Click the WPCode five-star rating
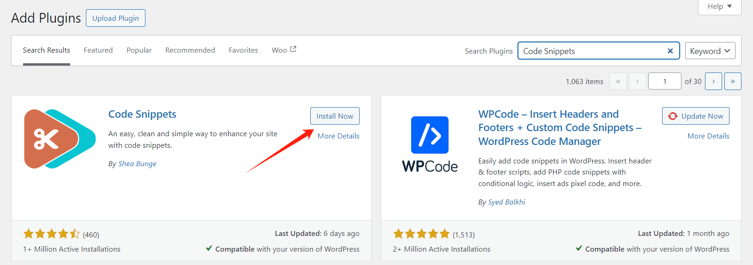The height and width of the screenshot is (265, 753). pyautogui.click(x=421, y=234)
